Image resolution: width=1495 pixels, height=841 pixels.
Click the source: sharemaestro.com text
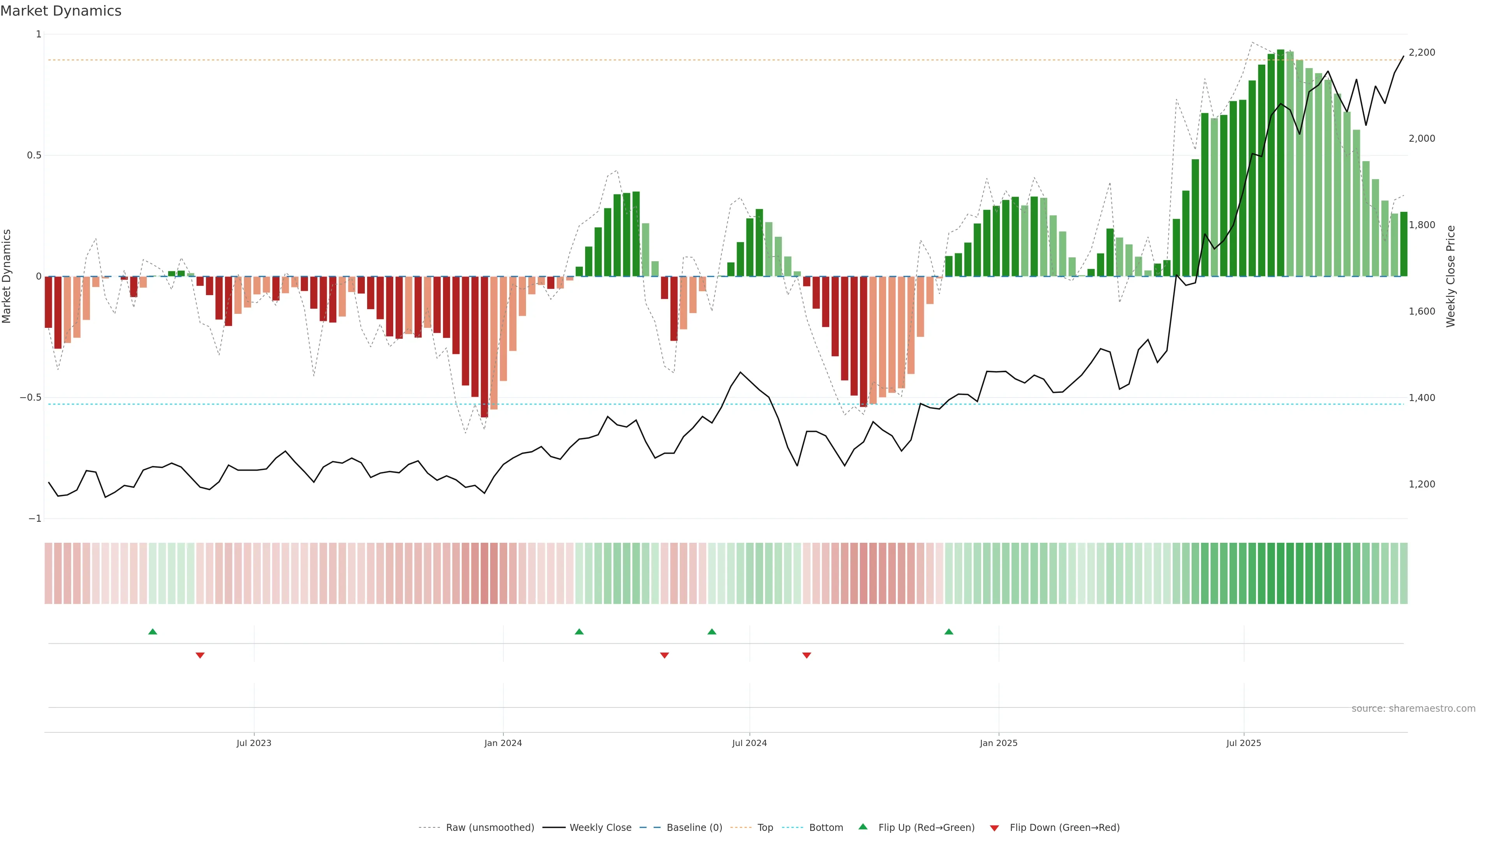tap(1413, 708)
